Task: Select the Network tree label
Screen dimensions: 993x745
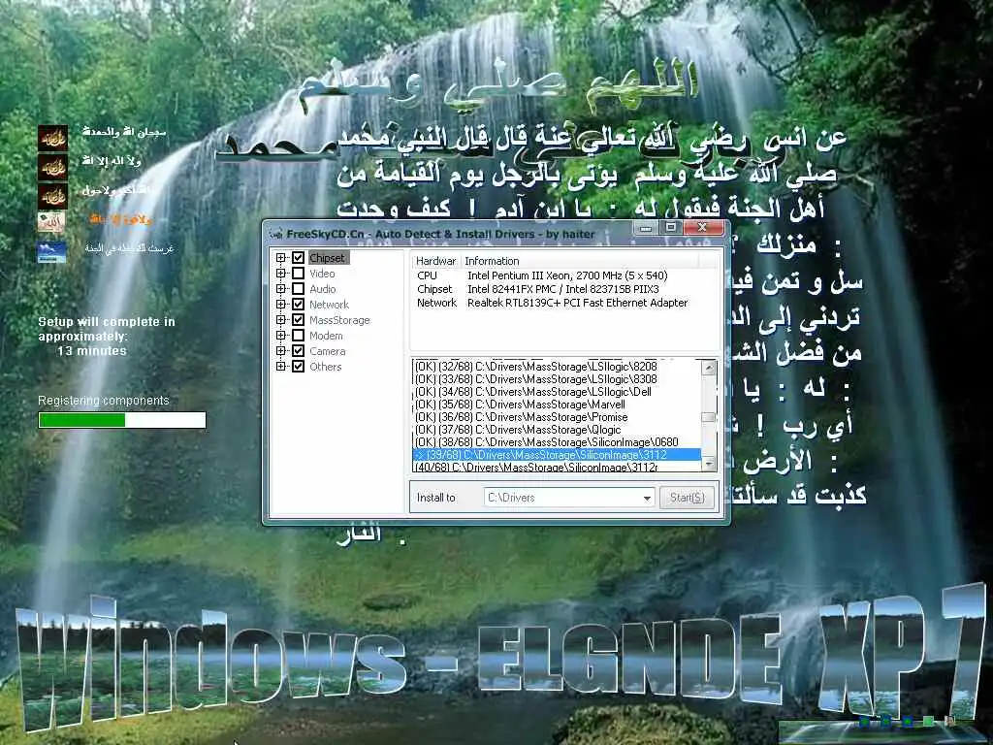Action: [x=330, y=304]
